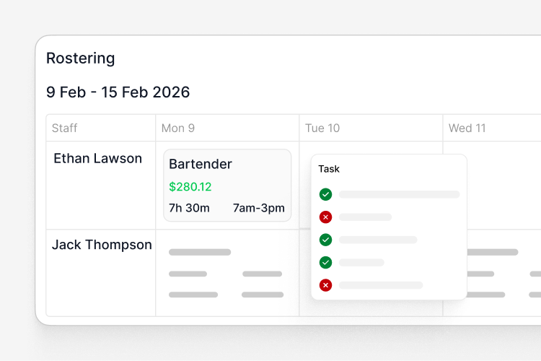Click the first green checkmark task icon
The image size is (541, 361).
[325, 194]
